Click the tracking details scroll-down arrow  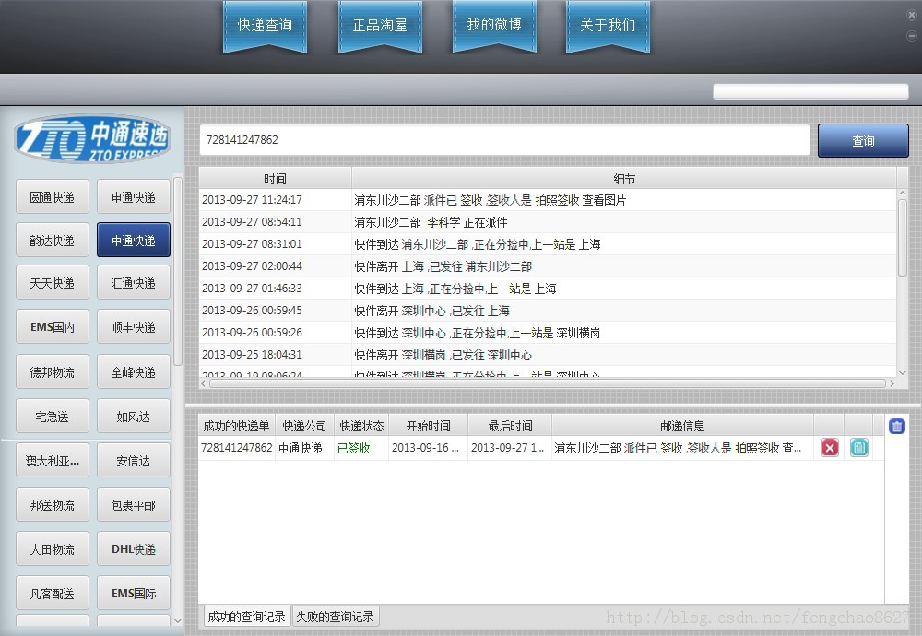(x=903, y=372)
